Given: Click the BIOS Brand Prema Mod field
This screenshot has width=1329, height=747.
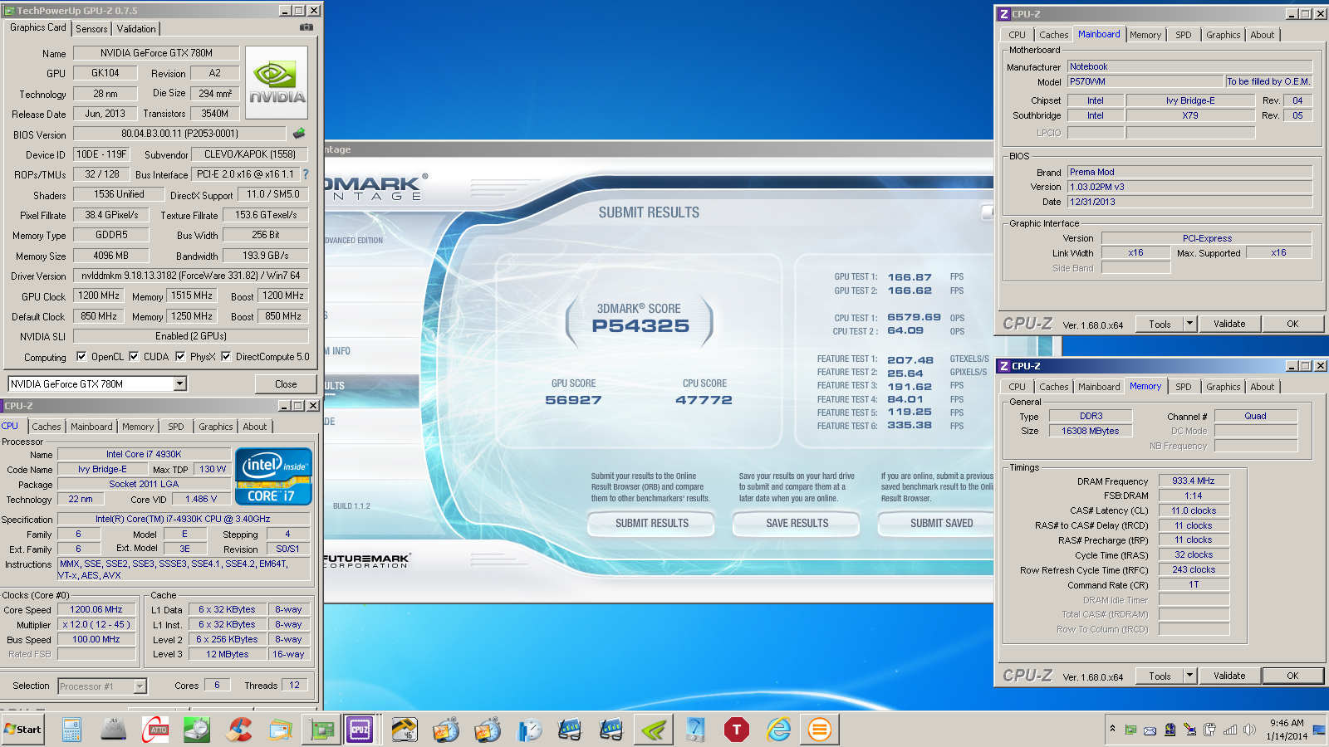Looking at the screenshot, I should pyautogui.click(x=1189, y=172).
